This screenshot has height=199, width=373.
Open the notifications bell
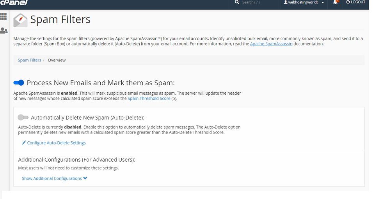pyautogui.click(x=336, y=2)
